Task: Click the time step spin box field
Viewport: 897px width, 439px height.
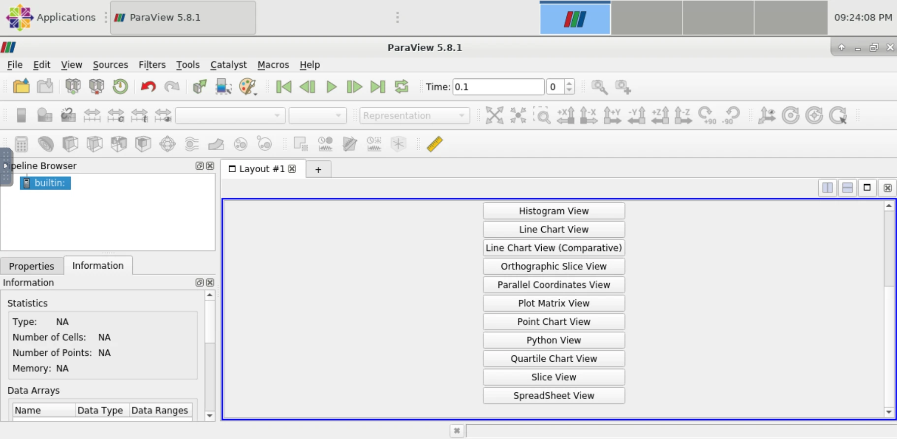Action: 555,87
